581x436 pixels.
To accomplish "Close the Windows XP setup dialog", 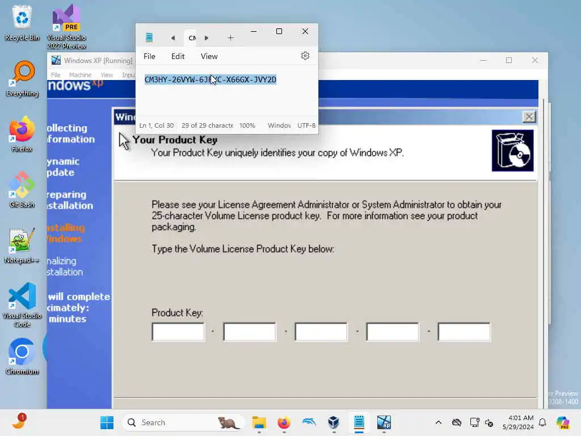I will click(x=529, y=117).
